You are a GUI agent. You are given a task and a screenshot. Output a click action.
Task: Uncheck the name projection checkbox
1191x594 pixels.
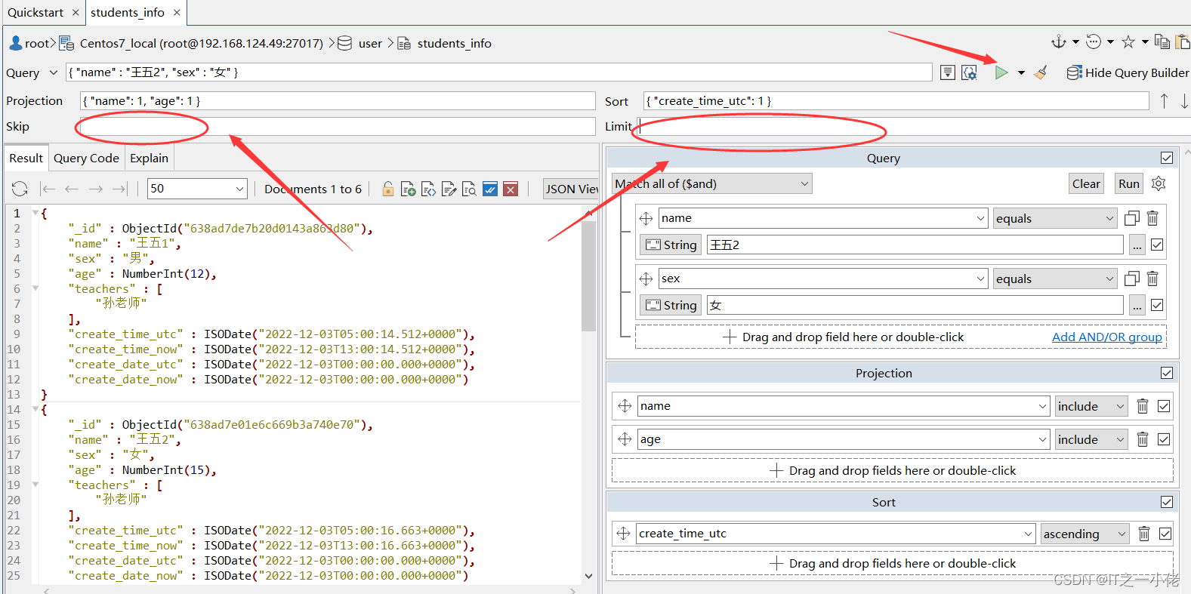pos(1164,406)
